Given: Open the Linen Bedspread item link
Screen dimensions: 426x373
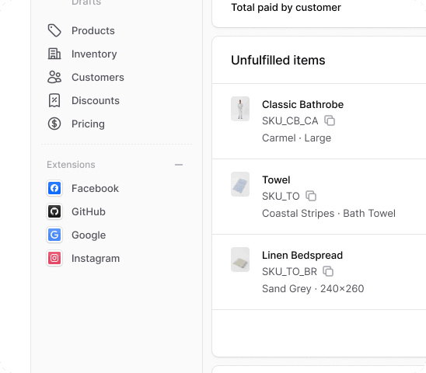Looking at the screenshot, I should coord(302,255).
